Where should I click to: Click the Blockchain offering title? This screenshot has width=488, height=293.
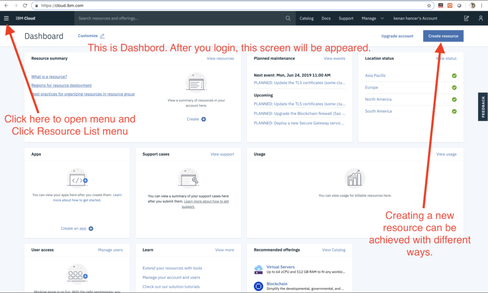(277, 283)
